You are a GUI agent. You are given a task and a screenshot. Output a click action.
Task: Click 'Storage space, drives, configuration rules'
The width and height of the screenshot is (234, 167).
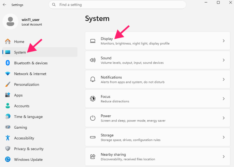tap(131, 140)
